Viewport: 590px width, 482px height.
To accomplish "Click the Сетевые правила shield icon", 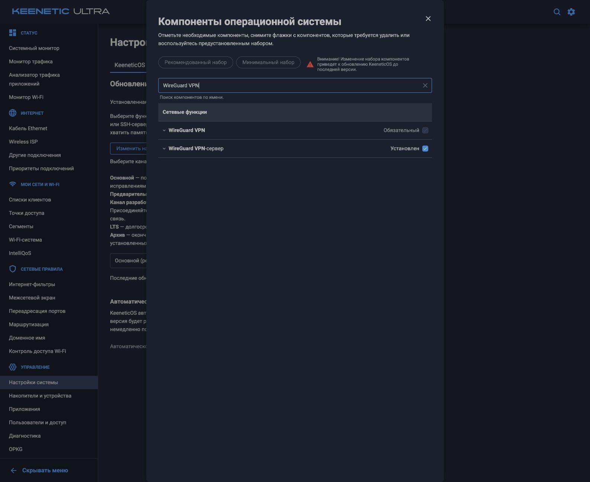I will click(x=13, y=269).
